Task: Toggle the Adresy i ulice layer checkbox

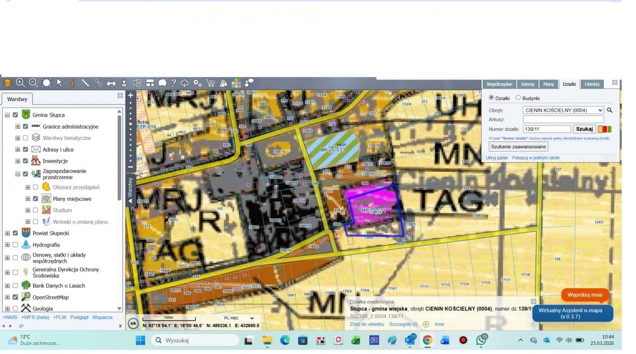Action: (25, 149)
